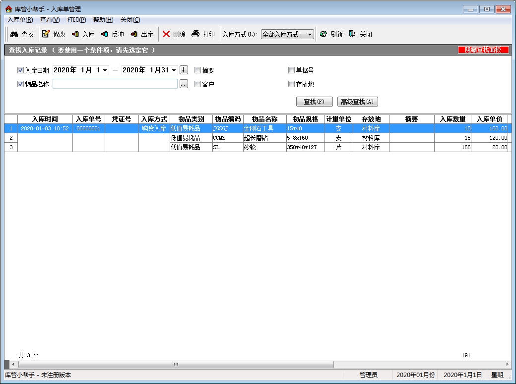Viewport: 516px width, 384px height.
Task: Expand the start date picker dropdown
Action: [x=105, y=70]
